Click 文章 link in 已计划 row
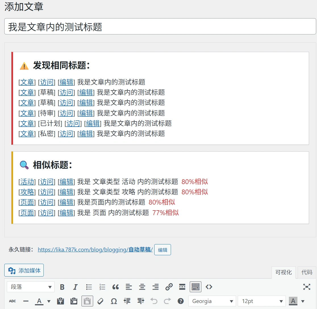 pos(27,123)
